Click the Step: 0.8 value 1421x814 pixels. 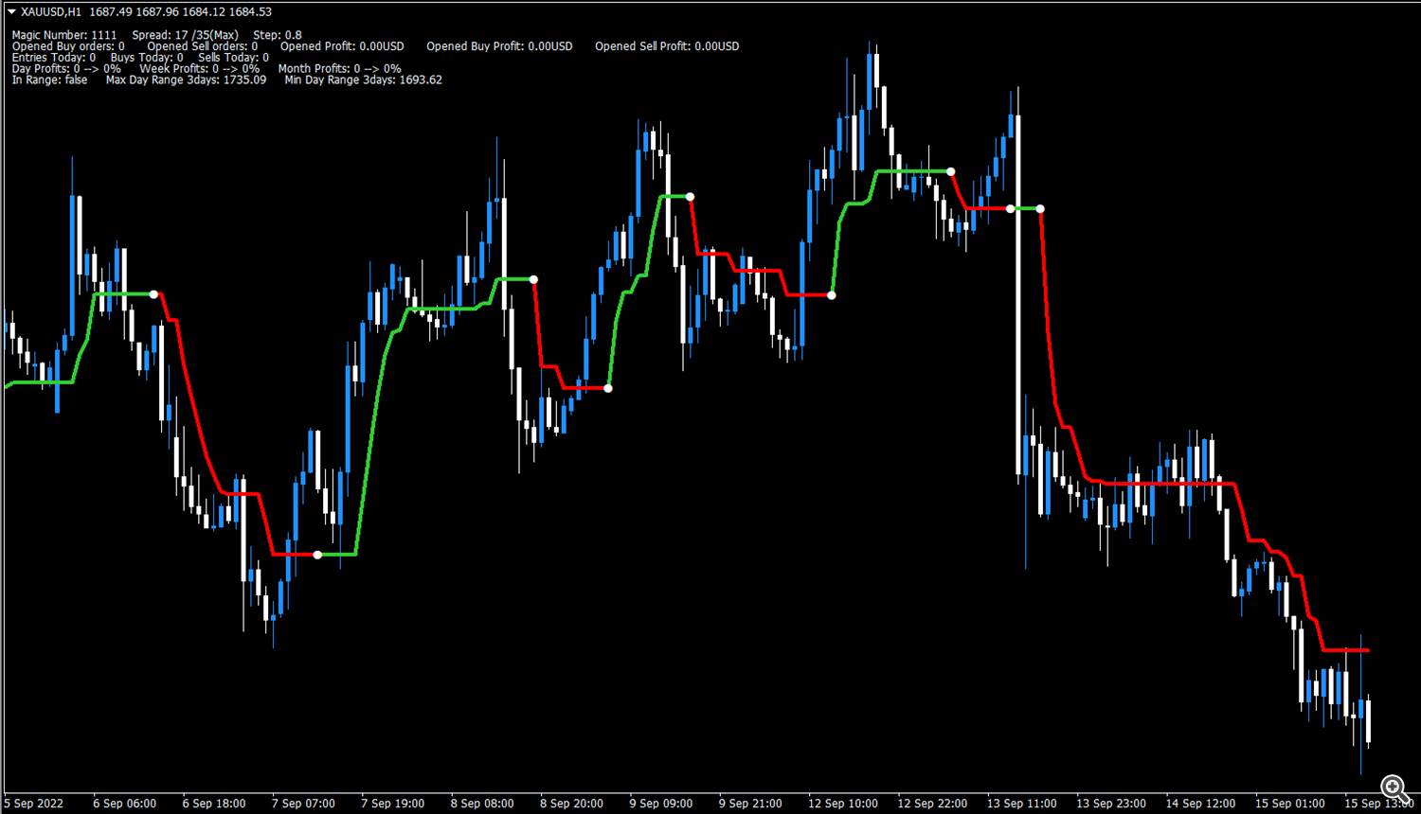(278, 35)
